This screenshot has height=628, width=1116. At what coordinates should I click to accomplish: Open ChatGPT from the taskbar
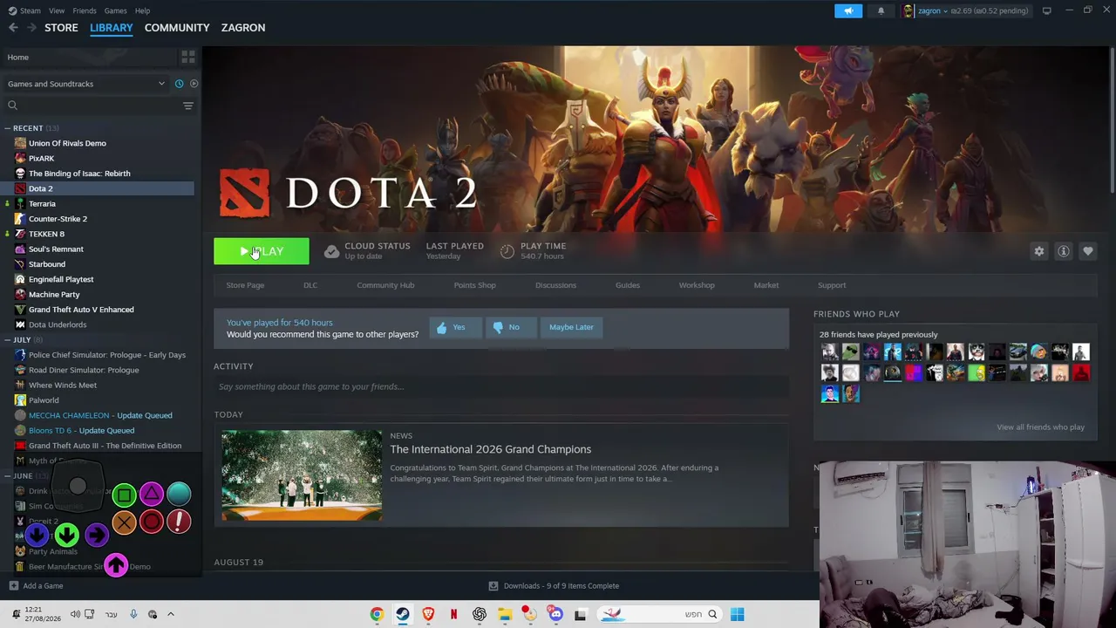click(479, 614)
